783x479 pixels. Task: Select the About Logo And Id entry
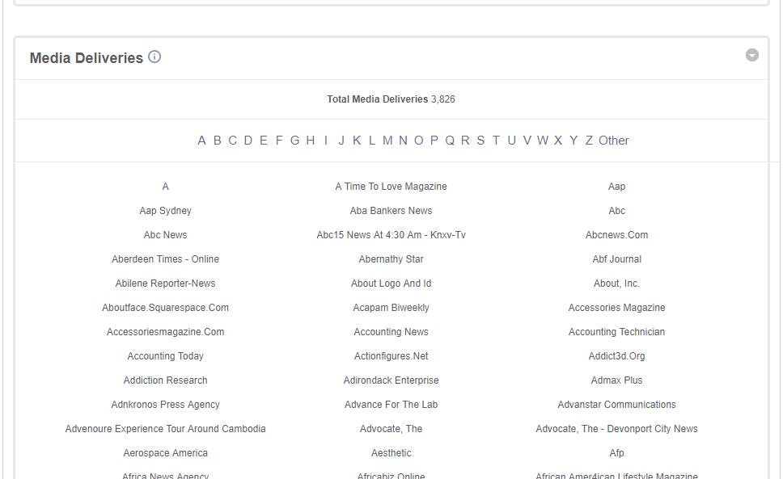point(391,284)
